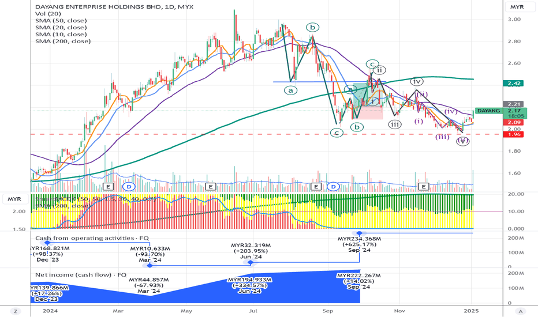Screen dimensions: 538x317
Task: Select the SMA (10, close) legend
Action: click(x=61, y=34)
